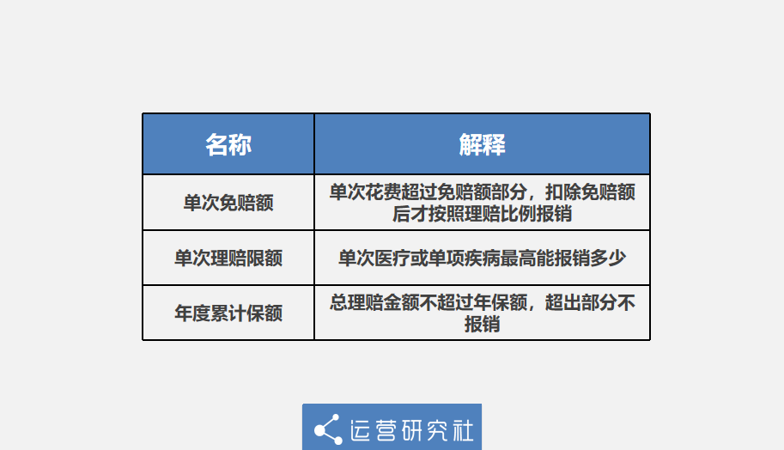Click the 名称 column header

click(x=228, y=144)
